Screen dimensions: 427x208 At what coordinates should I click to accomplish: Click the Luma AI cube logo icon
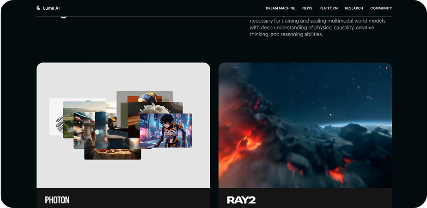click(38, 8)
